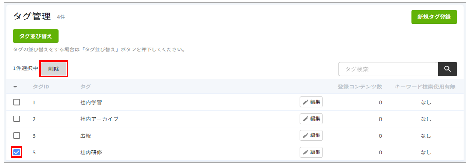Click the 登録コンテンツ数 column header
Image resolution: width=469 pixels, height=164 pixels.
coord(360,87)
